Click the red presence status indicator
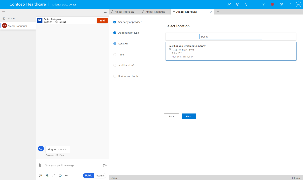The image size is (303, 180). coord(272,4)
